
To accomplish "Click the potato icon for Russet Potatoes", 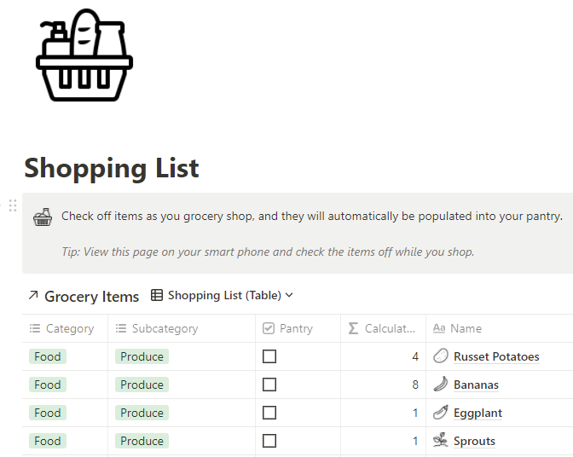I will coord(440,356).
